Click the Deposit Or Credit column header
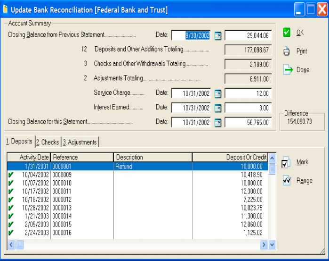The width and height of the screenshot is (329, 261). 230,157
